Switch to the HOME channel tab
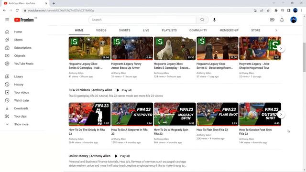Viewport: 306px width, 172px height. (79, 31)
